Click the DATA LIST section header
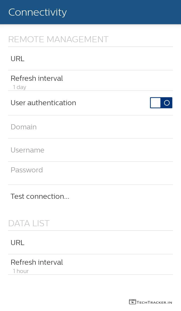Screen dimensions: 181x311 [29, 223]
